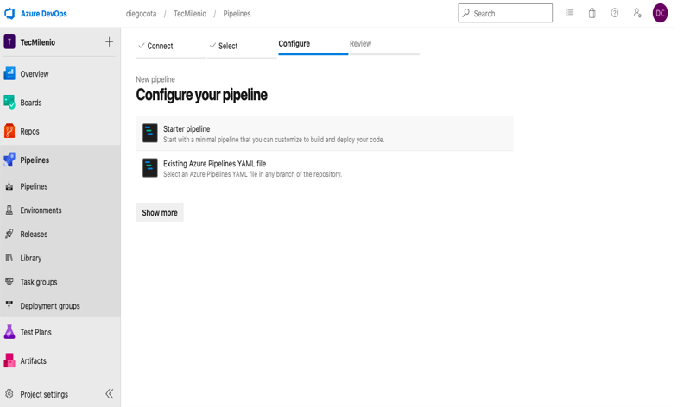Open Releases rocket icon
684x407 pixels.
[x=9, y=234]
